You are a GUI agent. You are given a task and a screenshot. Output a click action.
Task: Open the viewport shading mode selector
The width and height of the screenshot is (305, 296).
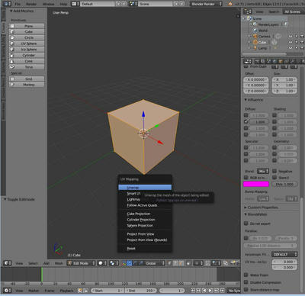[x=103, y=263]
